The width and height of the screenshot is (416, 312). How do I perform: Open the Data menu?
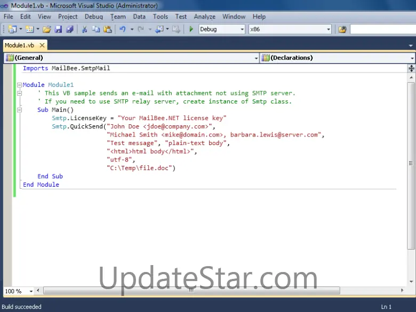click(x=139, y=17)
